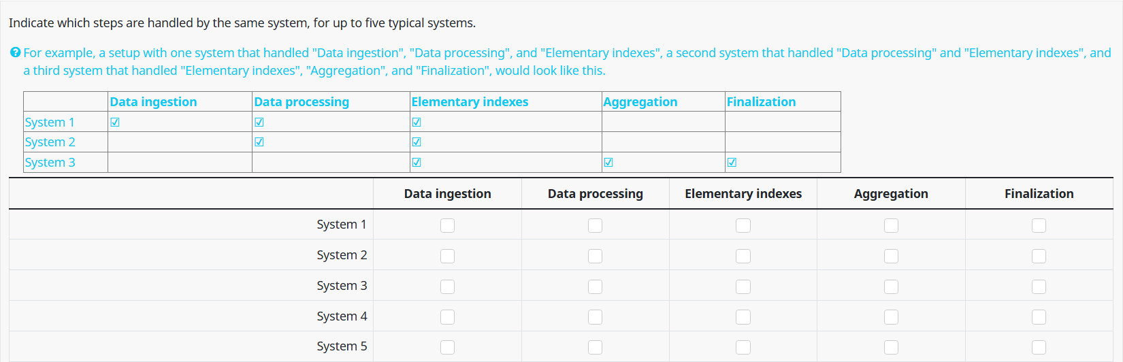Tick System 1 Elementary indexes checkbox

pos(743,225)
